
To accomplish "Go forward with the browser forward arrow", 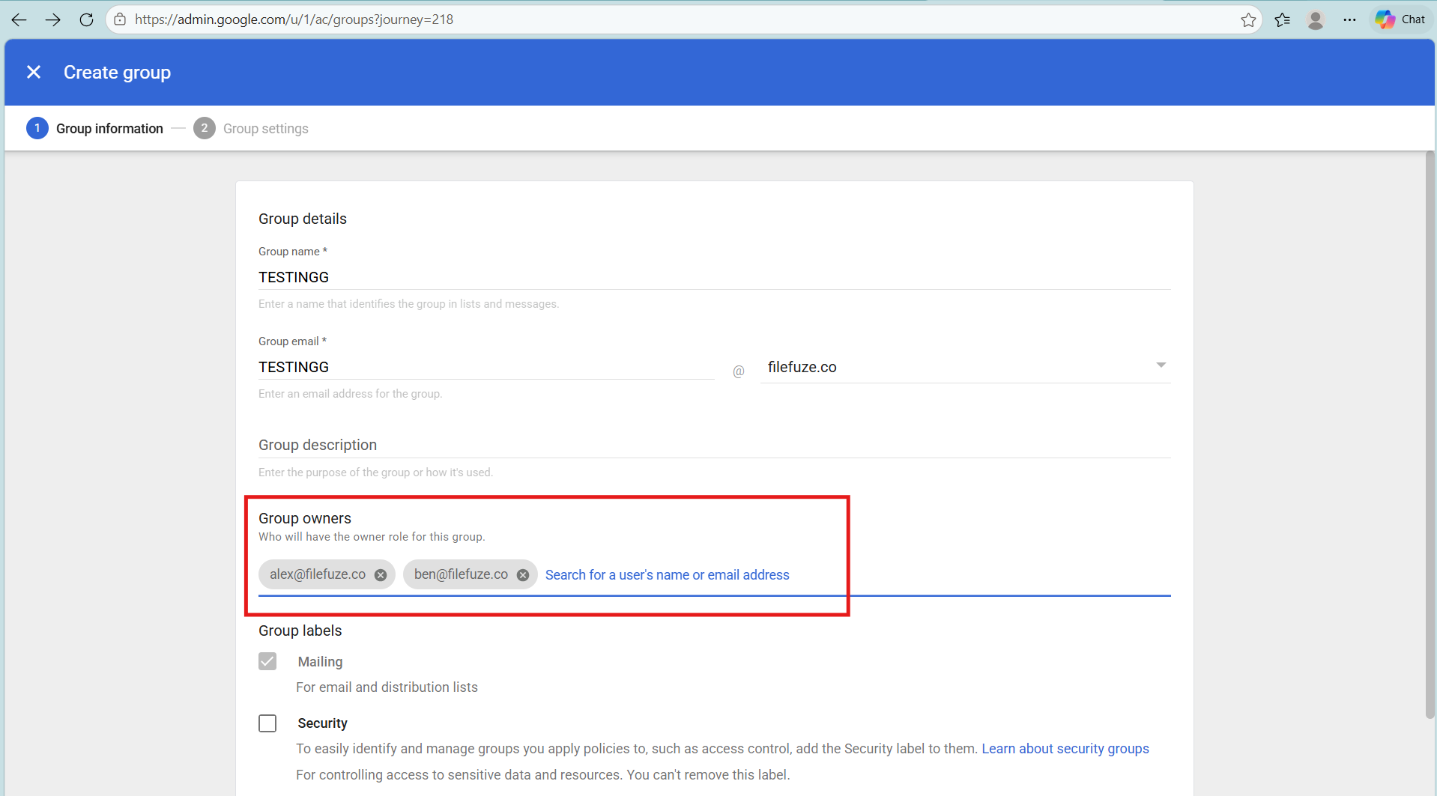I will point(52,19).
